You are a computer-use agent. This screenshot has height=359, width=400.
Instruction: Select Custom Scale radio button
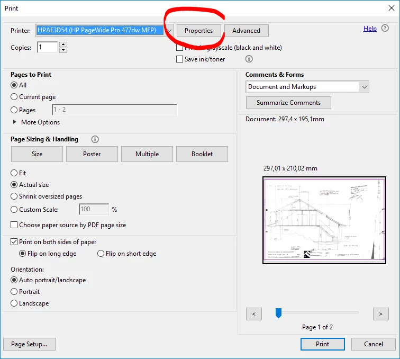coord(14,209)
